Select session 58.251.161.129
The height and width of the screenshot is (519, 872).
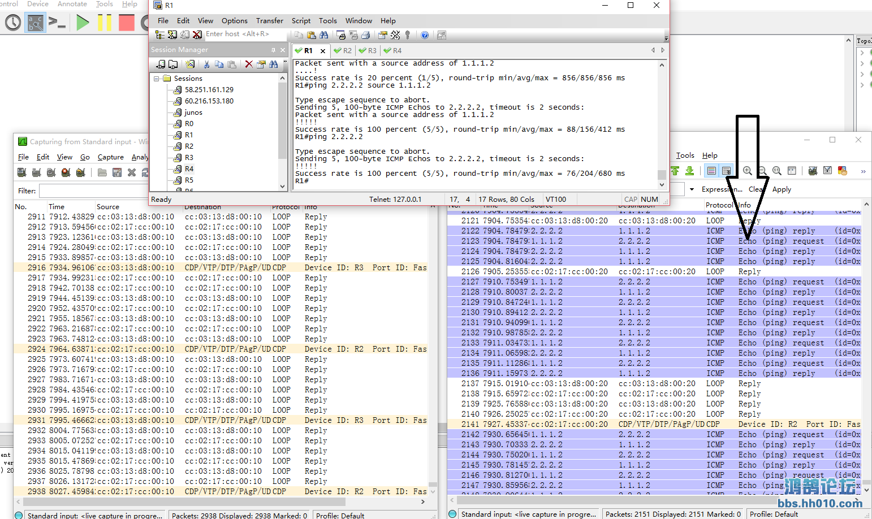[x=209, y=90]
